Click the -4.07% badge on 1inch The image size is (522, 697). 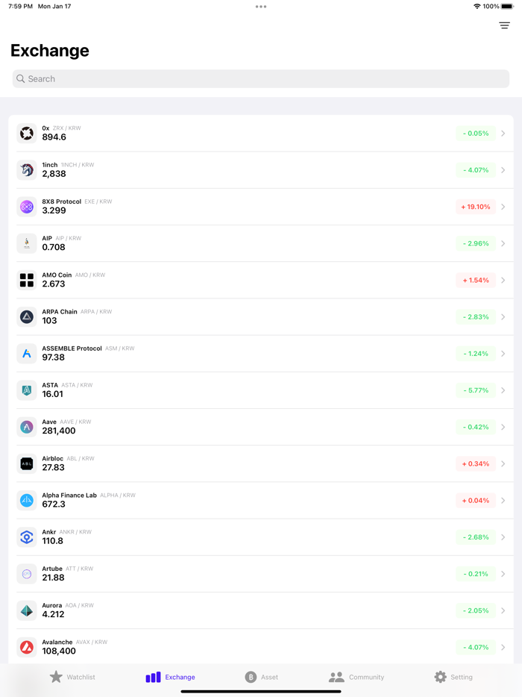tap(475, 170)
